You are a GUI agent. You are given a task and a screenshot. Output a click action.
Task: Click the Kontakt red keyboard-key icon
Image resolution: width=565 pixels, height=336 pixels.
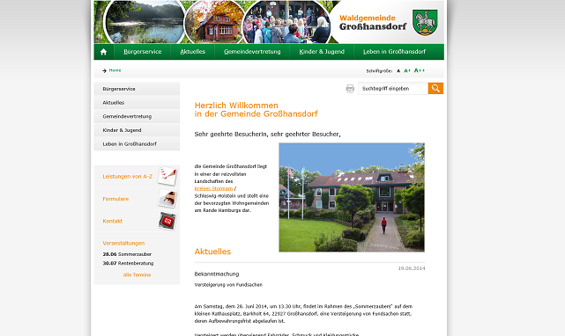(x=167, y=221)
